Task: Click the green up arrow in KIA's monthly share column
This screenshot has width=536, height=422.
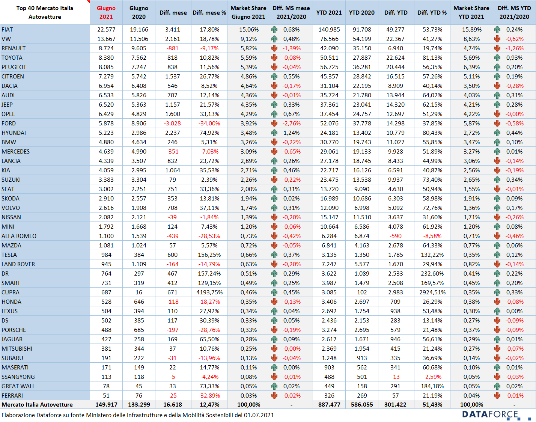Action: (274, 170)
